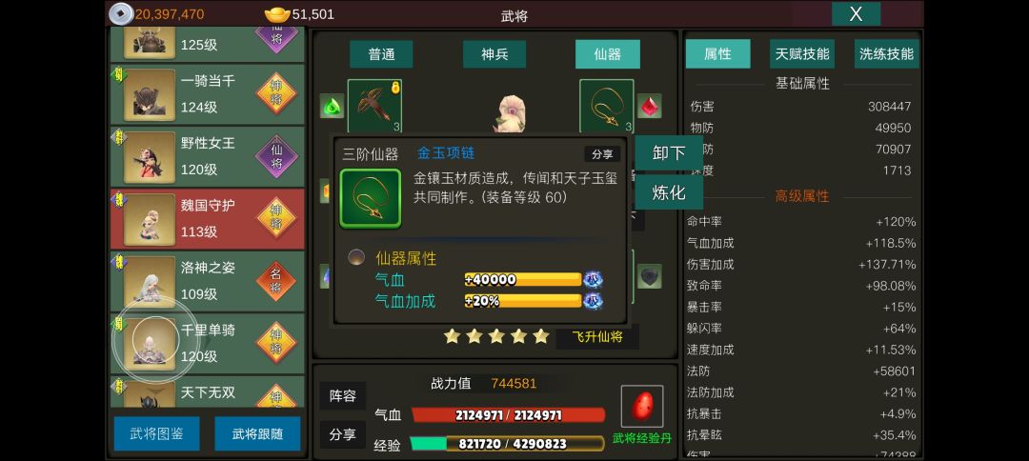Tap the gold ingot currency icon
The image size is (1029, 461).
tap(277, 13)
